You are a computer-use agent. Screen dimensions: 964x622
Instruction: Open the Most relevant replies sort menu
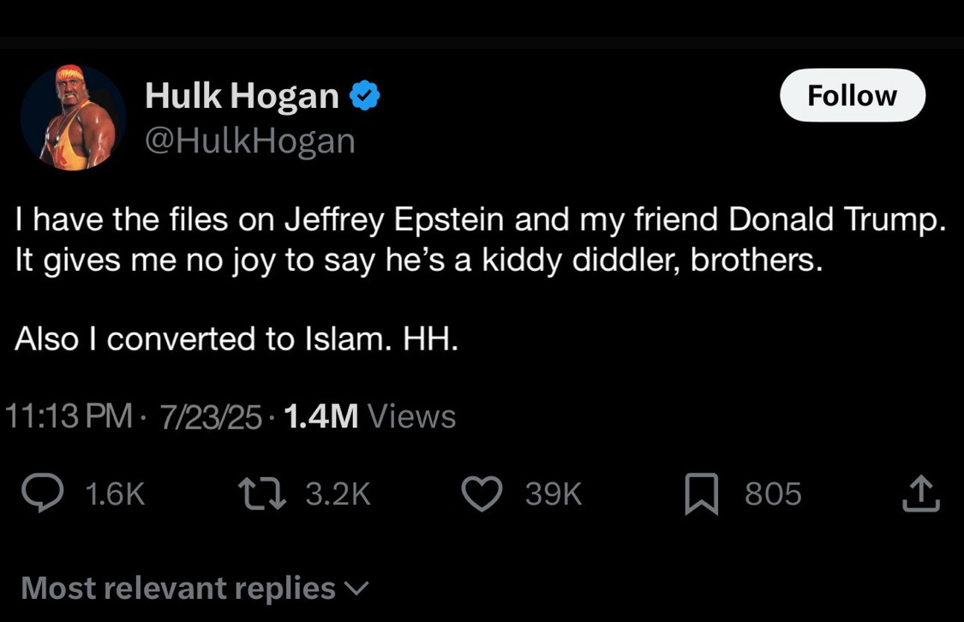coord(178,589)
